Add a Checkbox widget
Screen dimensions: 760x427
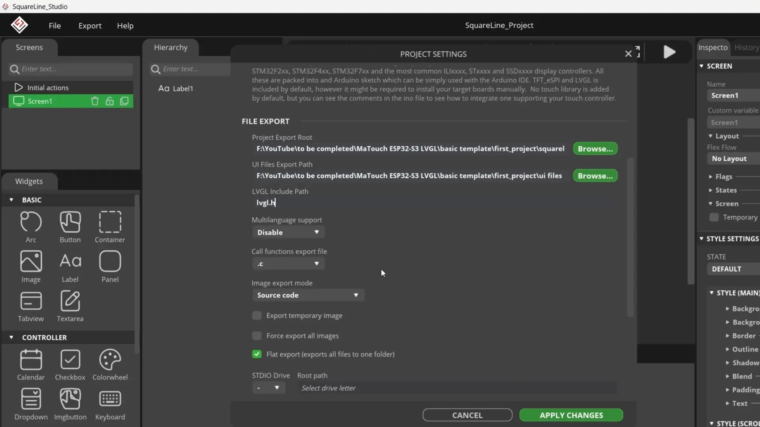pos(70,365)
